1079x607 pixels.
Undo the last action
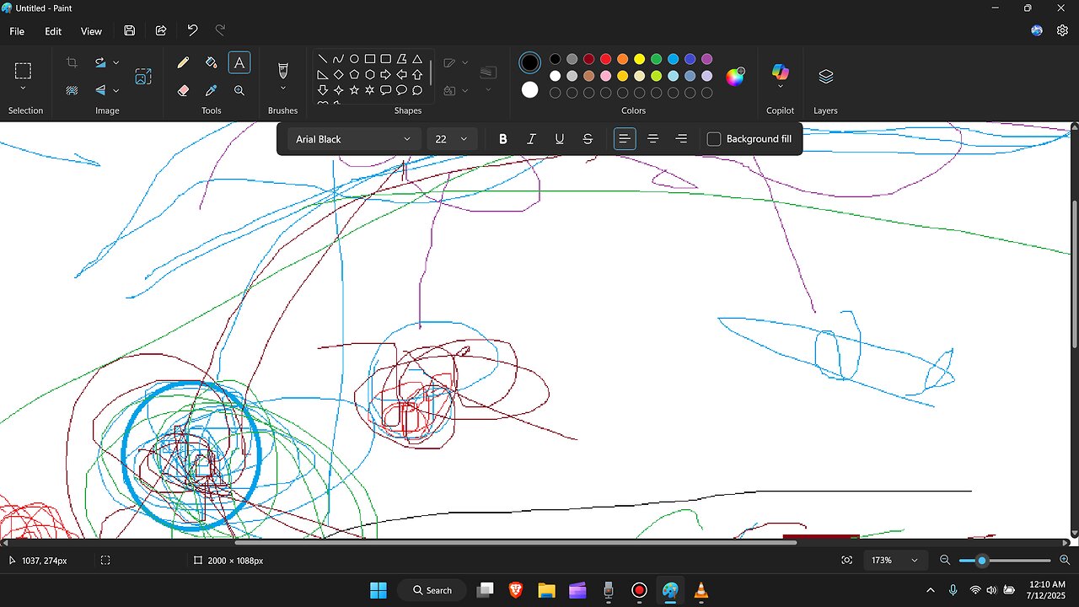point(192,31)
